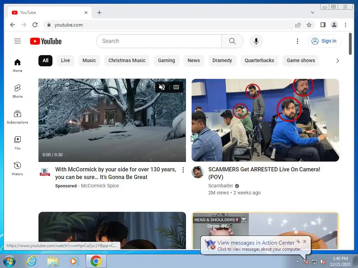Open Windows Explorer from the taskbar
Screen dimensions: 358x268
coord(53,261)
